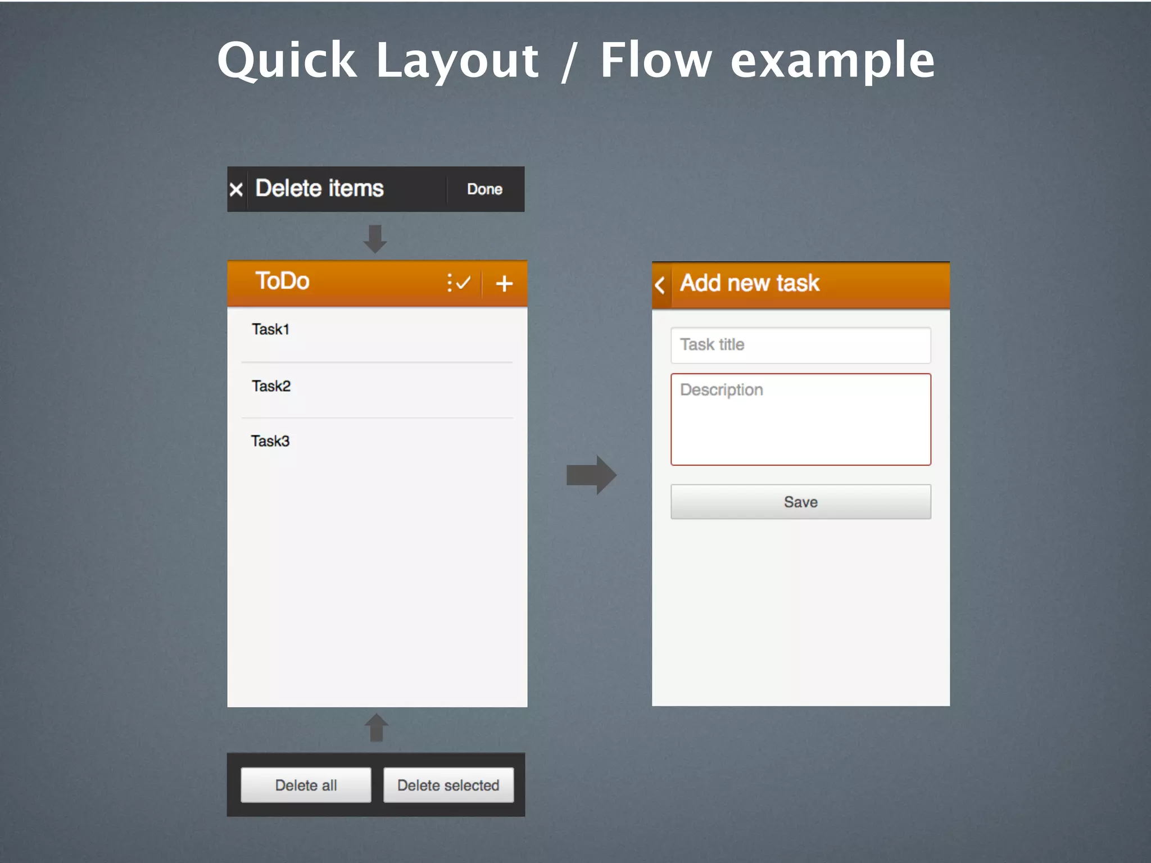The height and width of the screenshot is (863, 1151).
Task: Focus the Description text area
Action: point(800,419)
